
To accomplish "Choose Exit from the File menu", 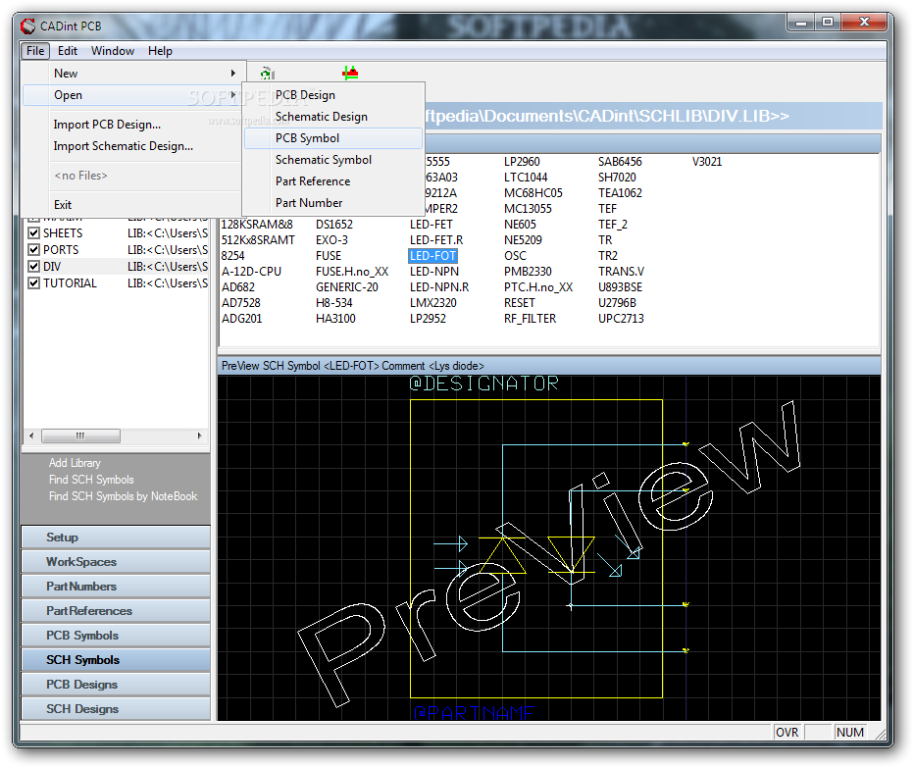I will pyautogui.click(x=63, y=205).
